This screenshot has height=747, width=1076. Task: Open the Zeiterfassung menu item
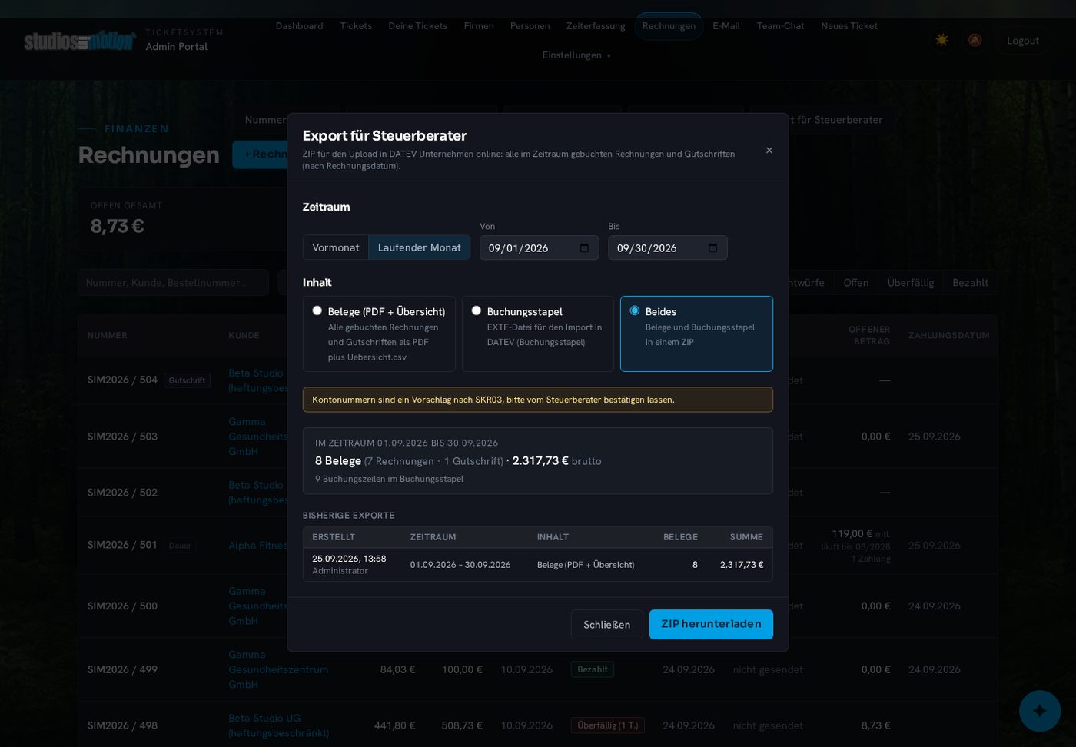(596, 26)
